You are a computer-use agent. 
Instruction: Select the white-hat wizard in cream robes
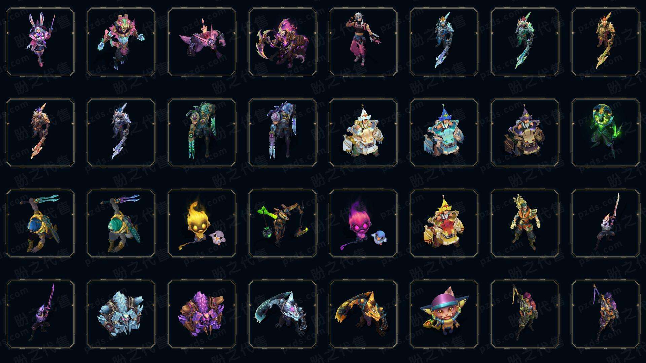point(363,132)
